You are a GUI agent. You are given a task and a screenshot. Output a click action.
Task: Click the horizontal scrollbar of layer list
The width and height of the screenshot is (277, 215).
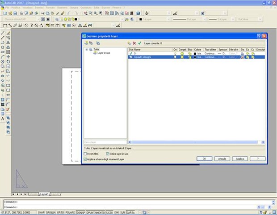click(196, 142)
